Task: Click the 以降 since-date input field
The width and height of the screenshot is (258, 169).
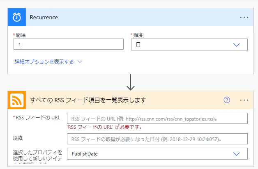Action: tap(157, 139)
